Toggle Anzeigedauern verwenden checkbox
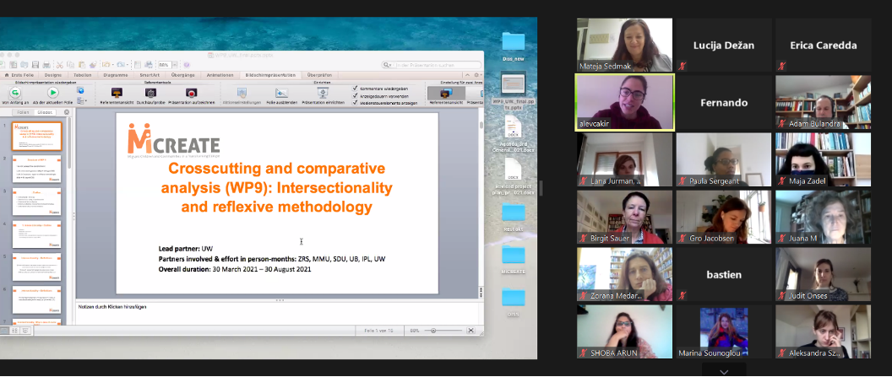892x377 pixels. pyautogui.click(x=355, y=96)
